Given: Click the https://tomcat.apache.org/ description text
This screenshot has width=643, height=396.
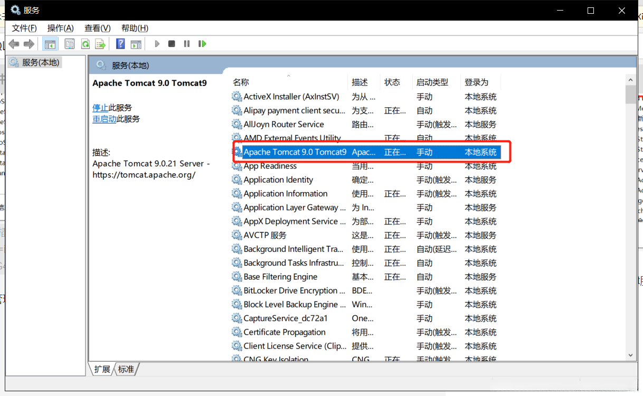Looking at the screenshot, I should (144, 175).
